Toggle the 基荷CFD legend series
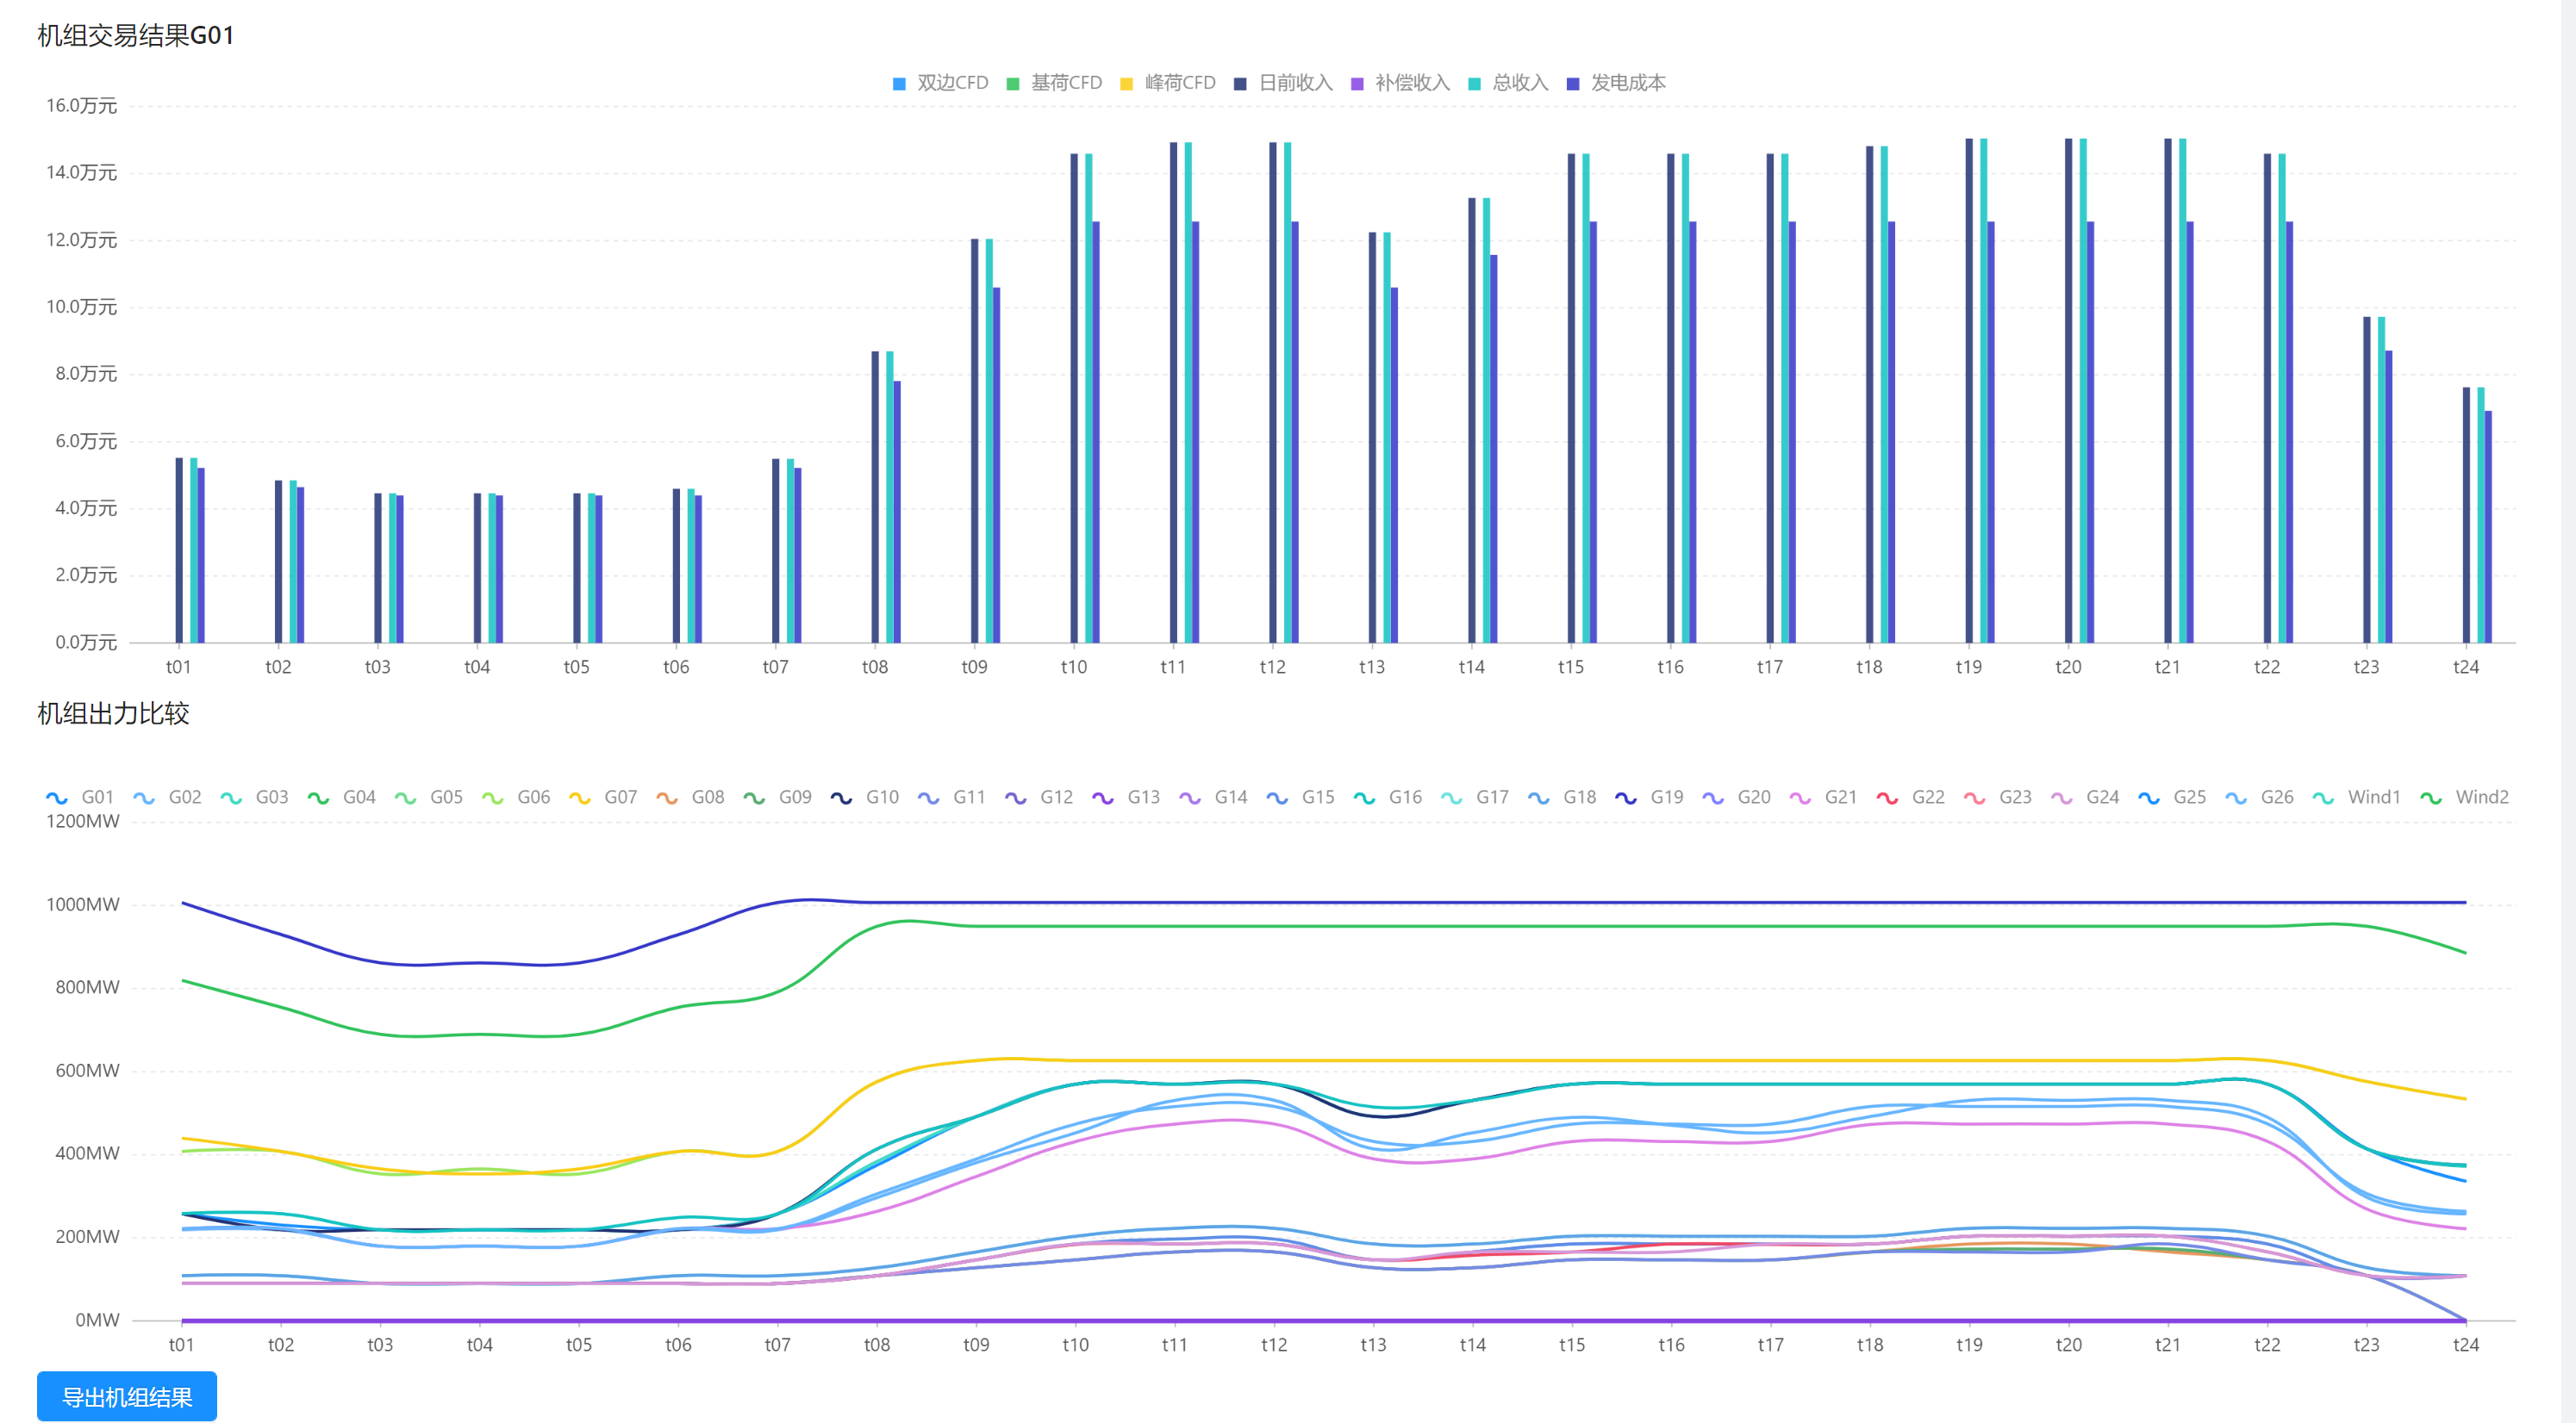 (1053, 83)
